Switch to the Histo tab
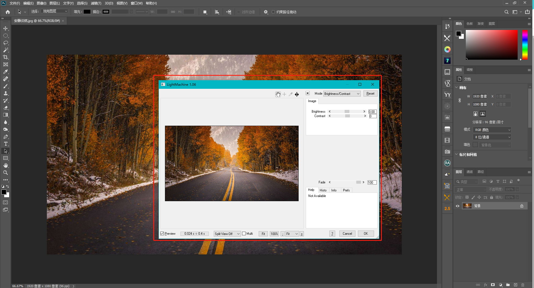534x288 pixels. [x=323, y=190]
